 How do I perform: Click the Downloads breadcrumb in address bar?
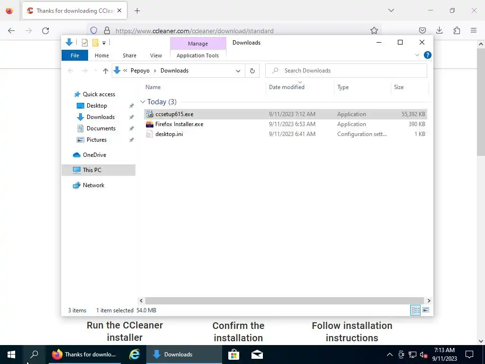(174, 71)
